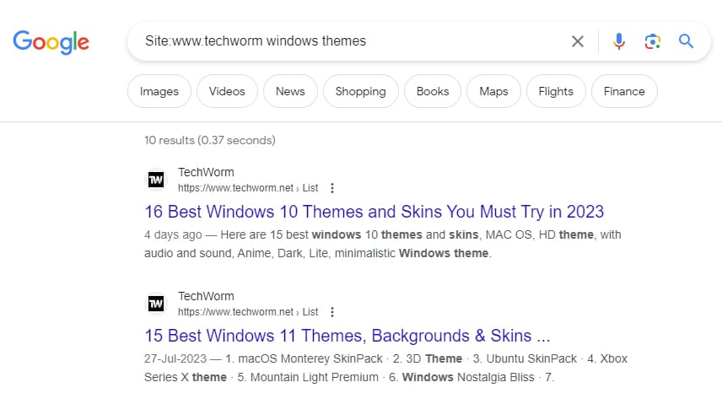
Task: Open "16 Best Windows 10 Themes and Skins" link
Action: click(x=374, y=211)
